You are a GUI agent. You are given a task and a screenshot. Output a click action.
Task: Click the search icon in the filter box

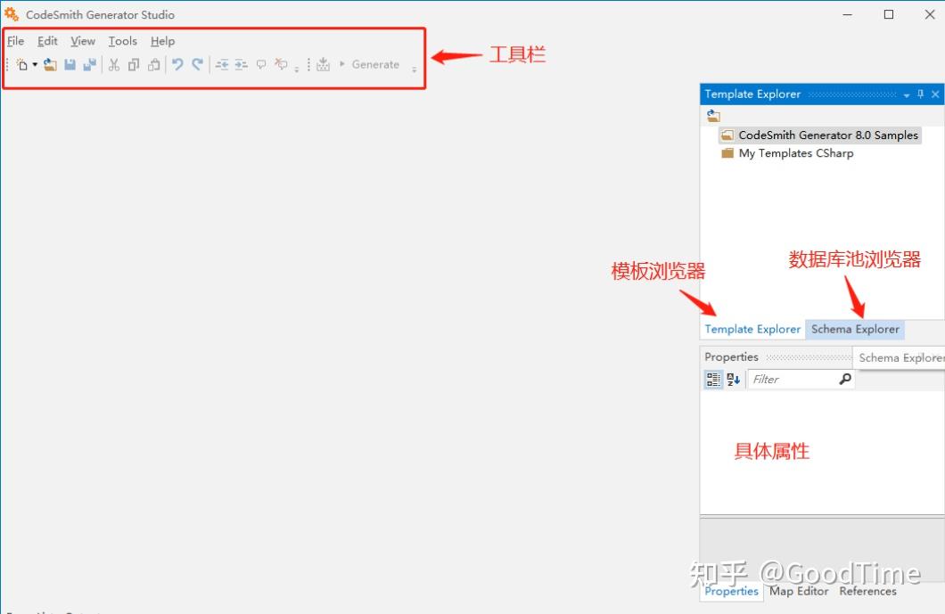point(844,379)
